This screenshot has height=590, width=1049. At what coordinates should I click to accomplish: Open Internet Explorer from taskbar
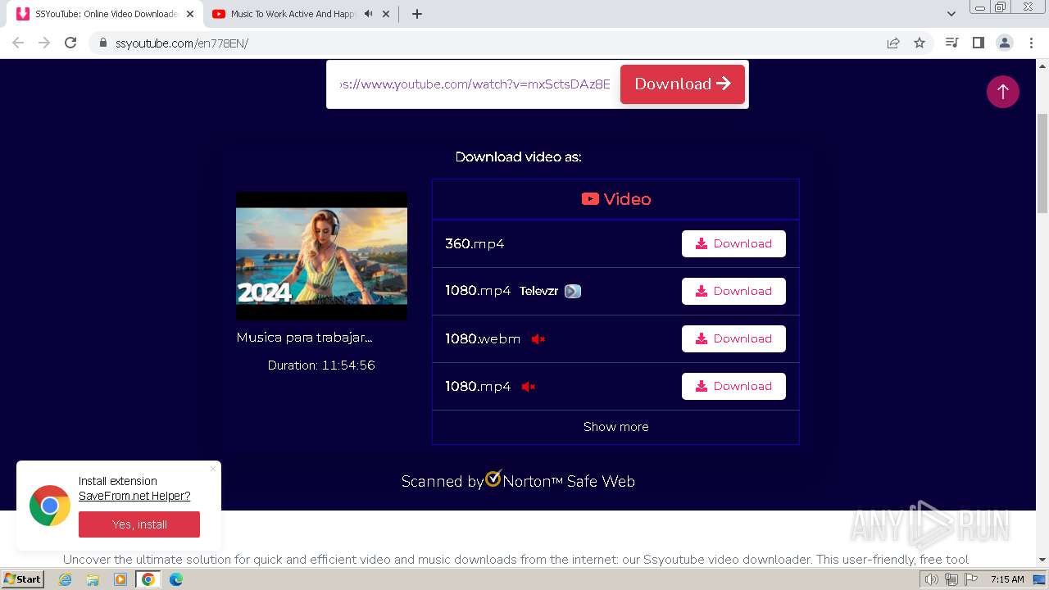point(65,579)
